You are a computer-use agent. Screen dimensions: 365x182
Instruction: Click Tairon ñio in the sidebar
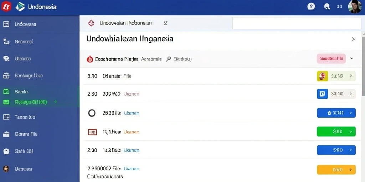[25, 117]
